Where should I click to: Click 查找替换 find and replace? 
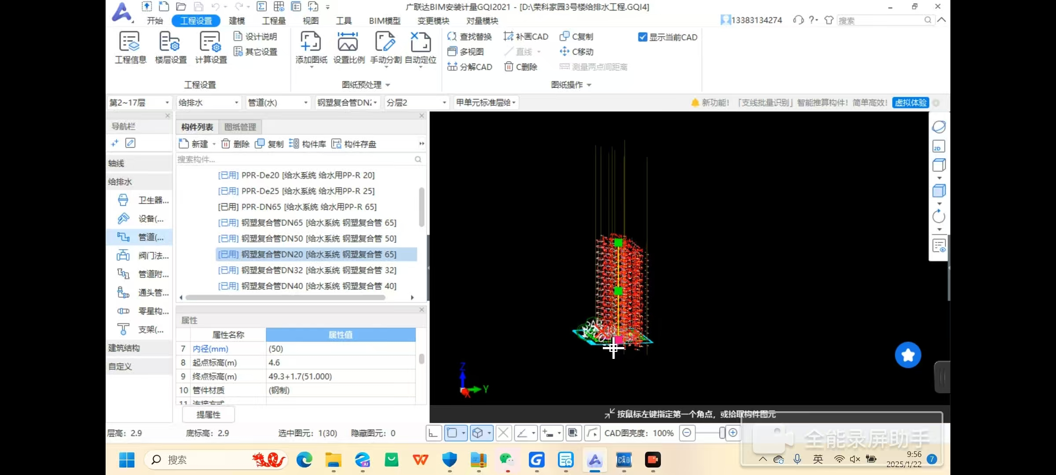coord(469,37)
